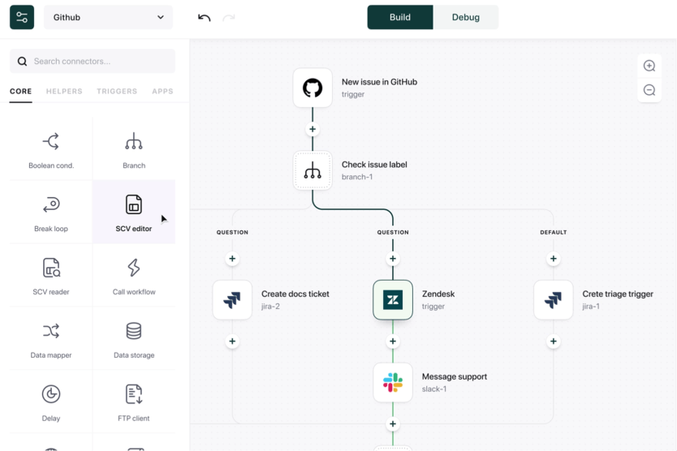Add step below New issue in GitHub
The image size is (677, 451).
pyautogui.click(x=313, y=129)
